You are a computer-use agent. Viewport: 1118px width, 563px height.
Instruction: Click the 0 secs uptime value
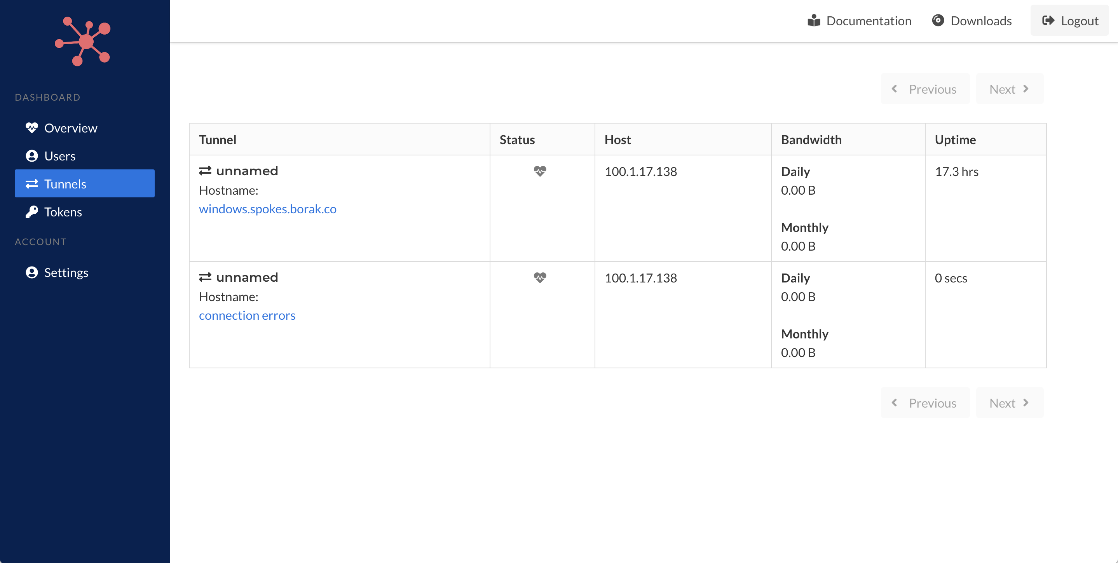(x=951, y=278)
